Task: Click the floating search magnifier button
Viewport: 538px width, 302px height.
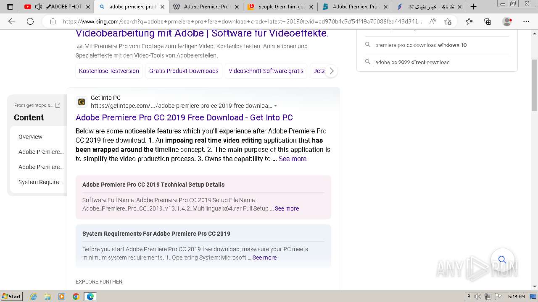Action: (502, 260)
